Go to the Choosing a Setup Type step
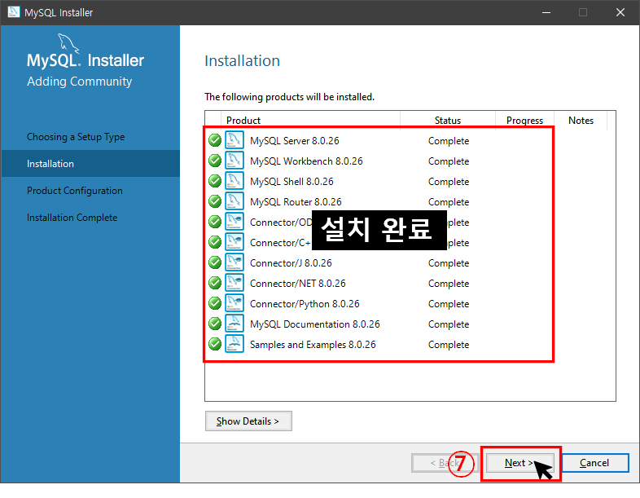Viewport: 640px width, 498px height. 76,137
